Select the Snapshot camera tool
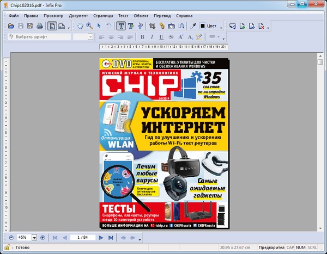Image resolution: width=327 pixels, height=254 pixels. (x=172, y=26)
